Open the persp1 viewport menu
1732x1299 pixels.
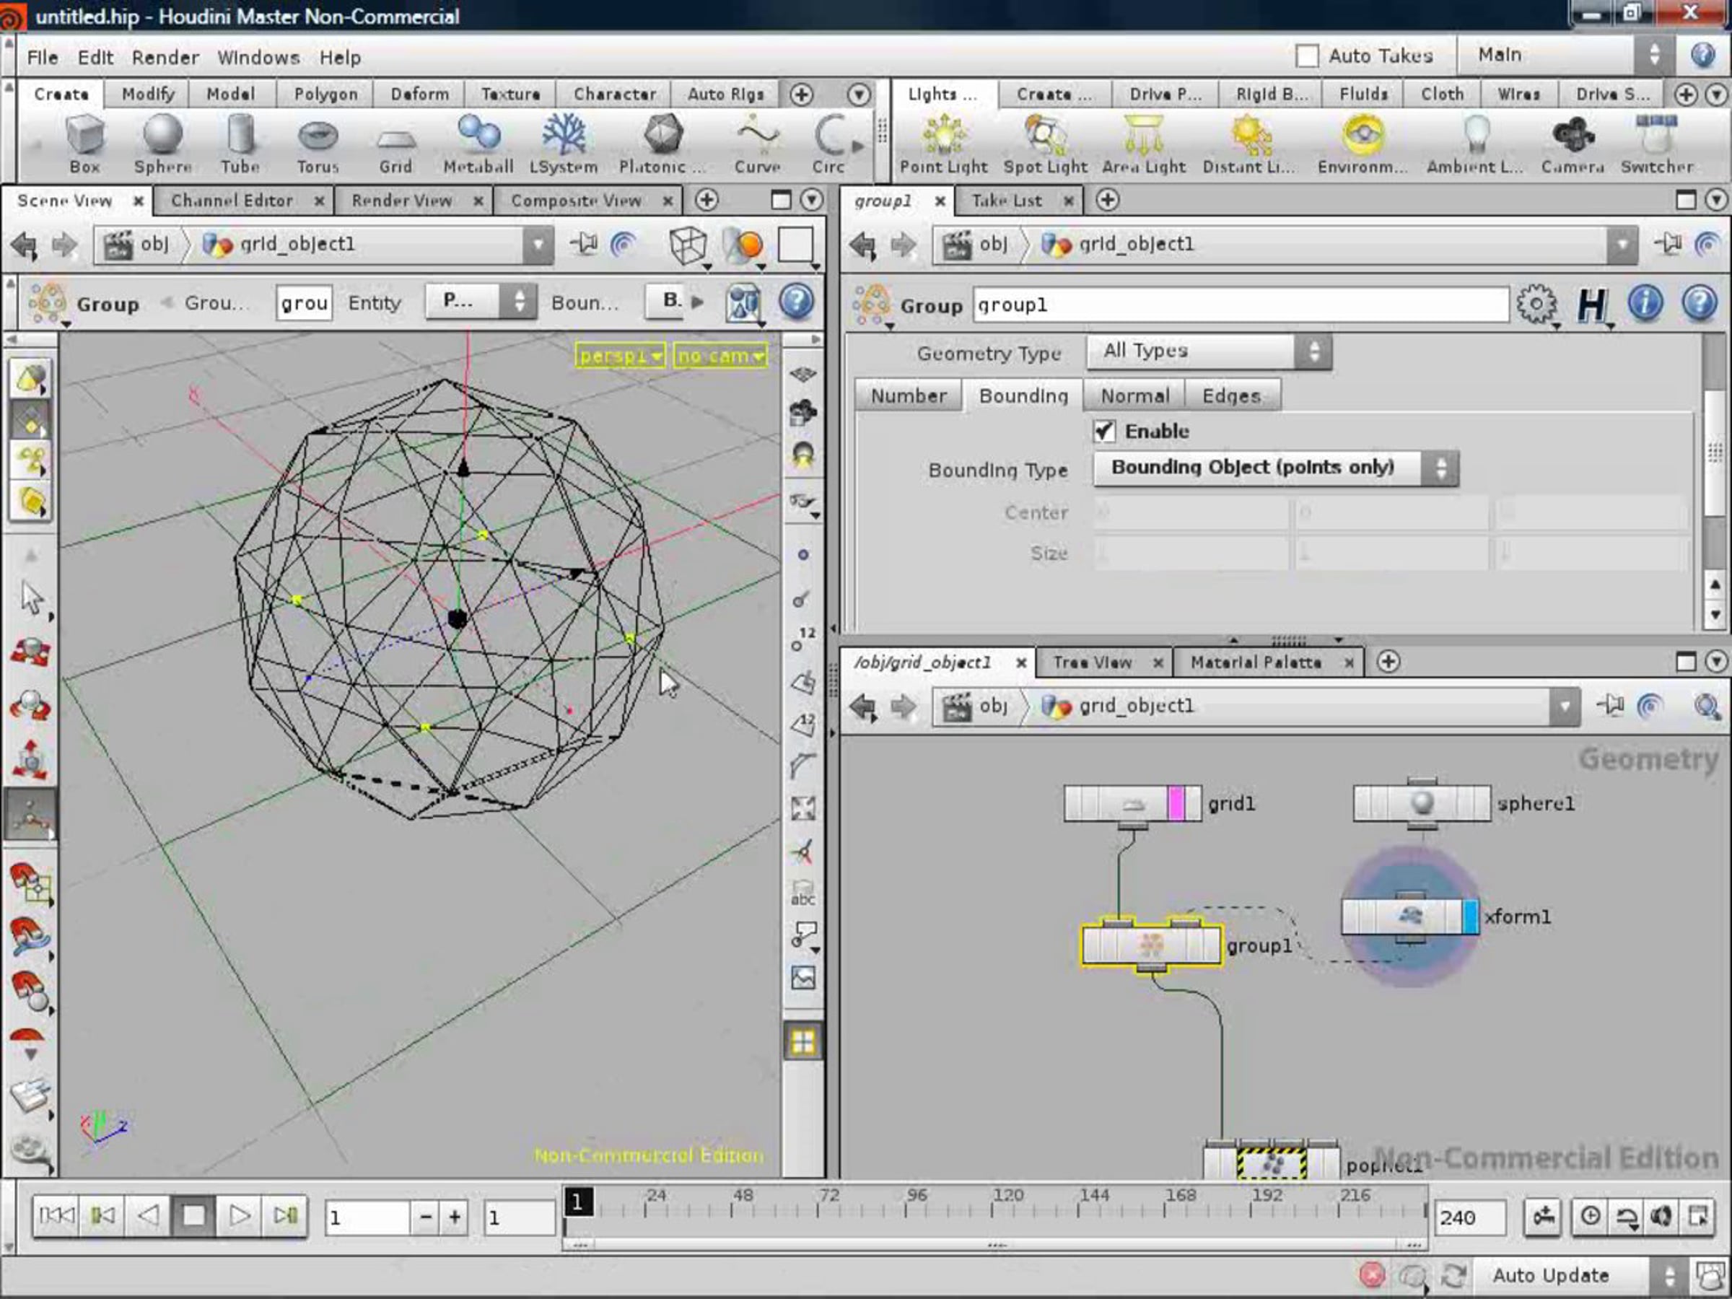[x=621, y=357]
